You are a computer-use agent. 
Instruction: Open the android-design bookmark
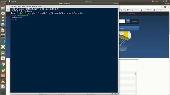pyautogui.click(x=146, y=10)
